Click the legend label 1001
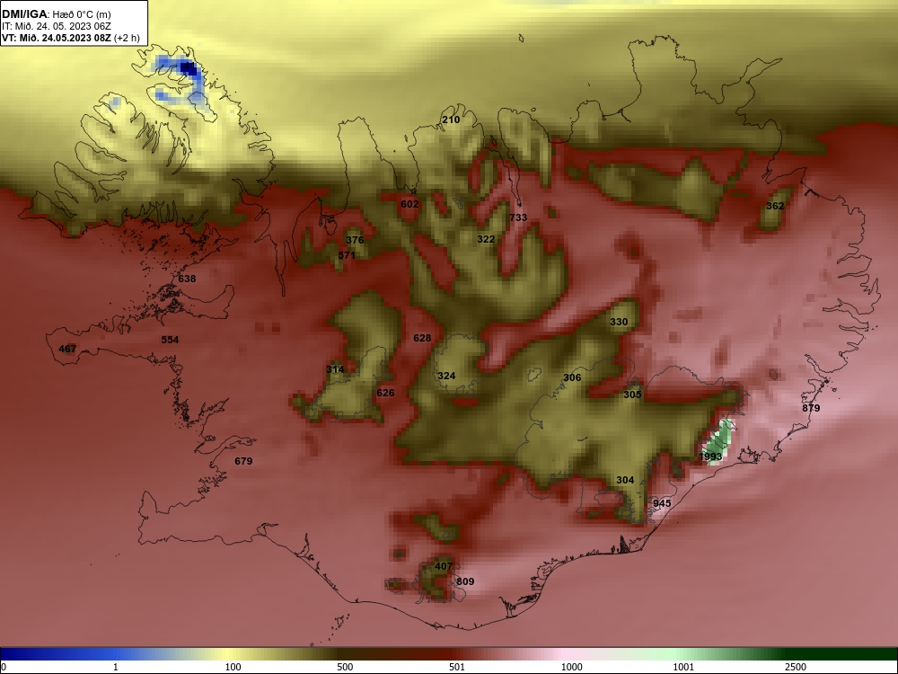The width and height of the screenshot is (898, 674). click(x=683, y=667)
